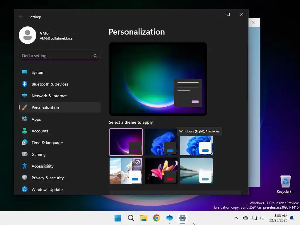Click the Gaming controller icon
300x225 pixels.
(x=25, y=154)
